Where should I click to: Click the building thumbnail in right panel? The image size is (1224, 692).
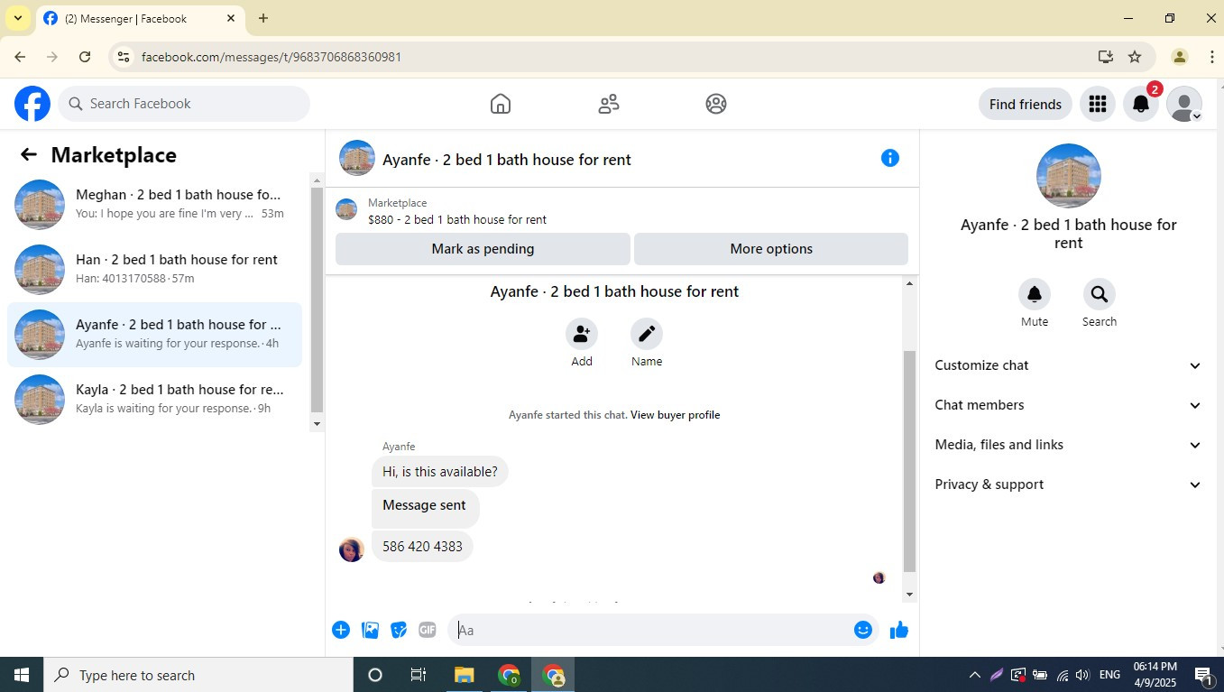1069,176
